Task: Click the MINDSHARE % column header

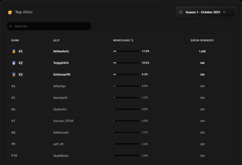Action: click(123, 40)
